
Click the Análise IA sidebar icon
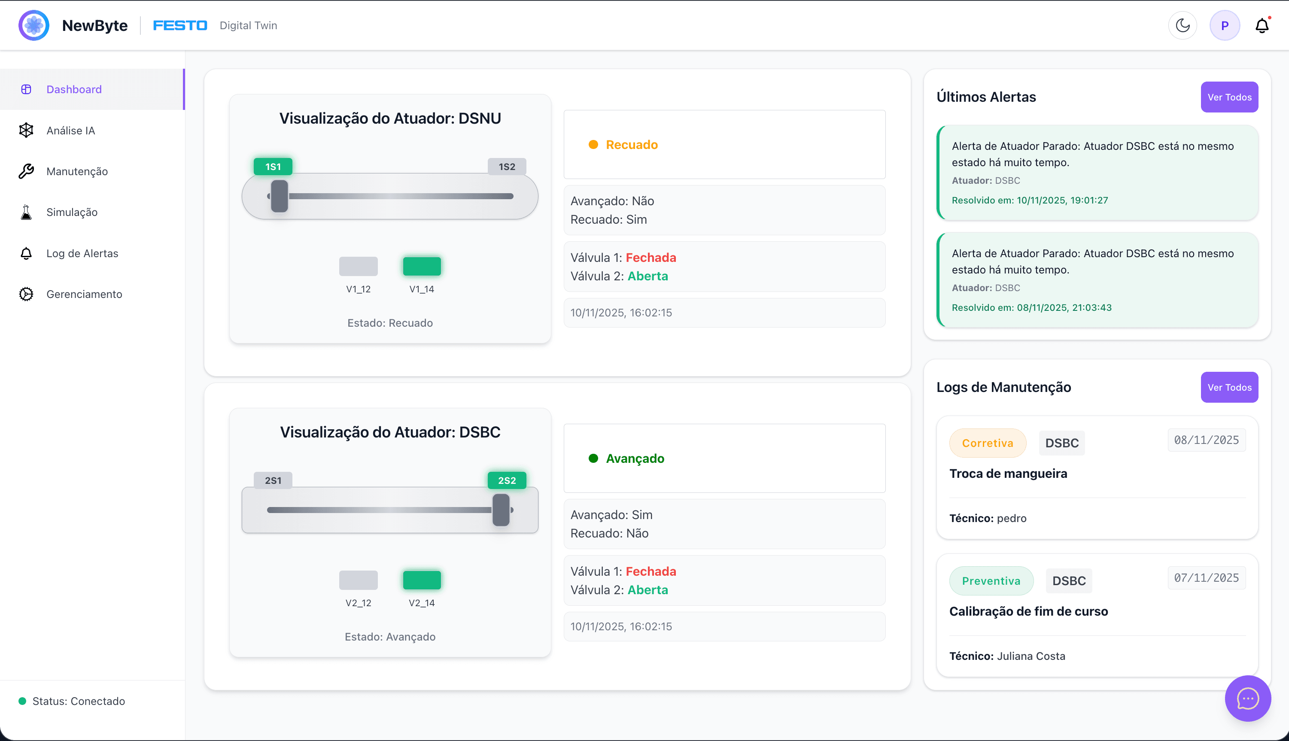(x=26, y=130)
